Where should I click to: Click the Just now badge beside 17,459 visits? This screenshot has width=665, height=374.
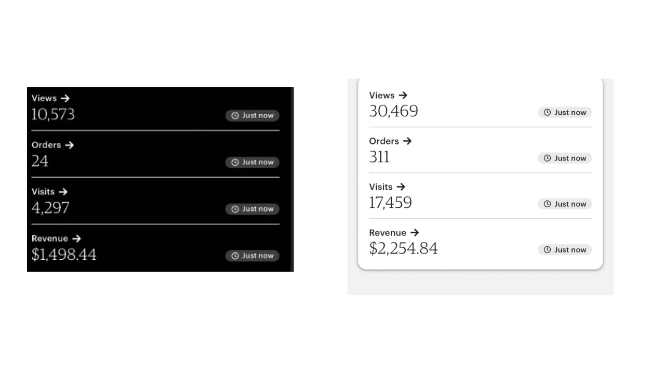pyautogui.click(x=565, y=204)
